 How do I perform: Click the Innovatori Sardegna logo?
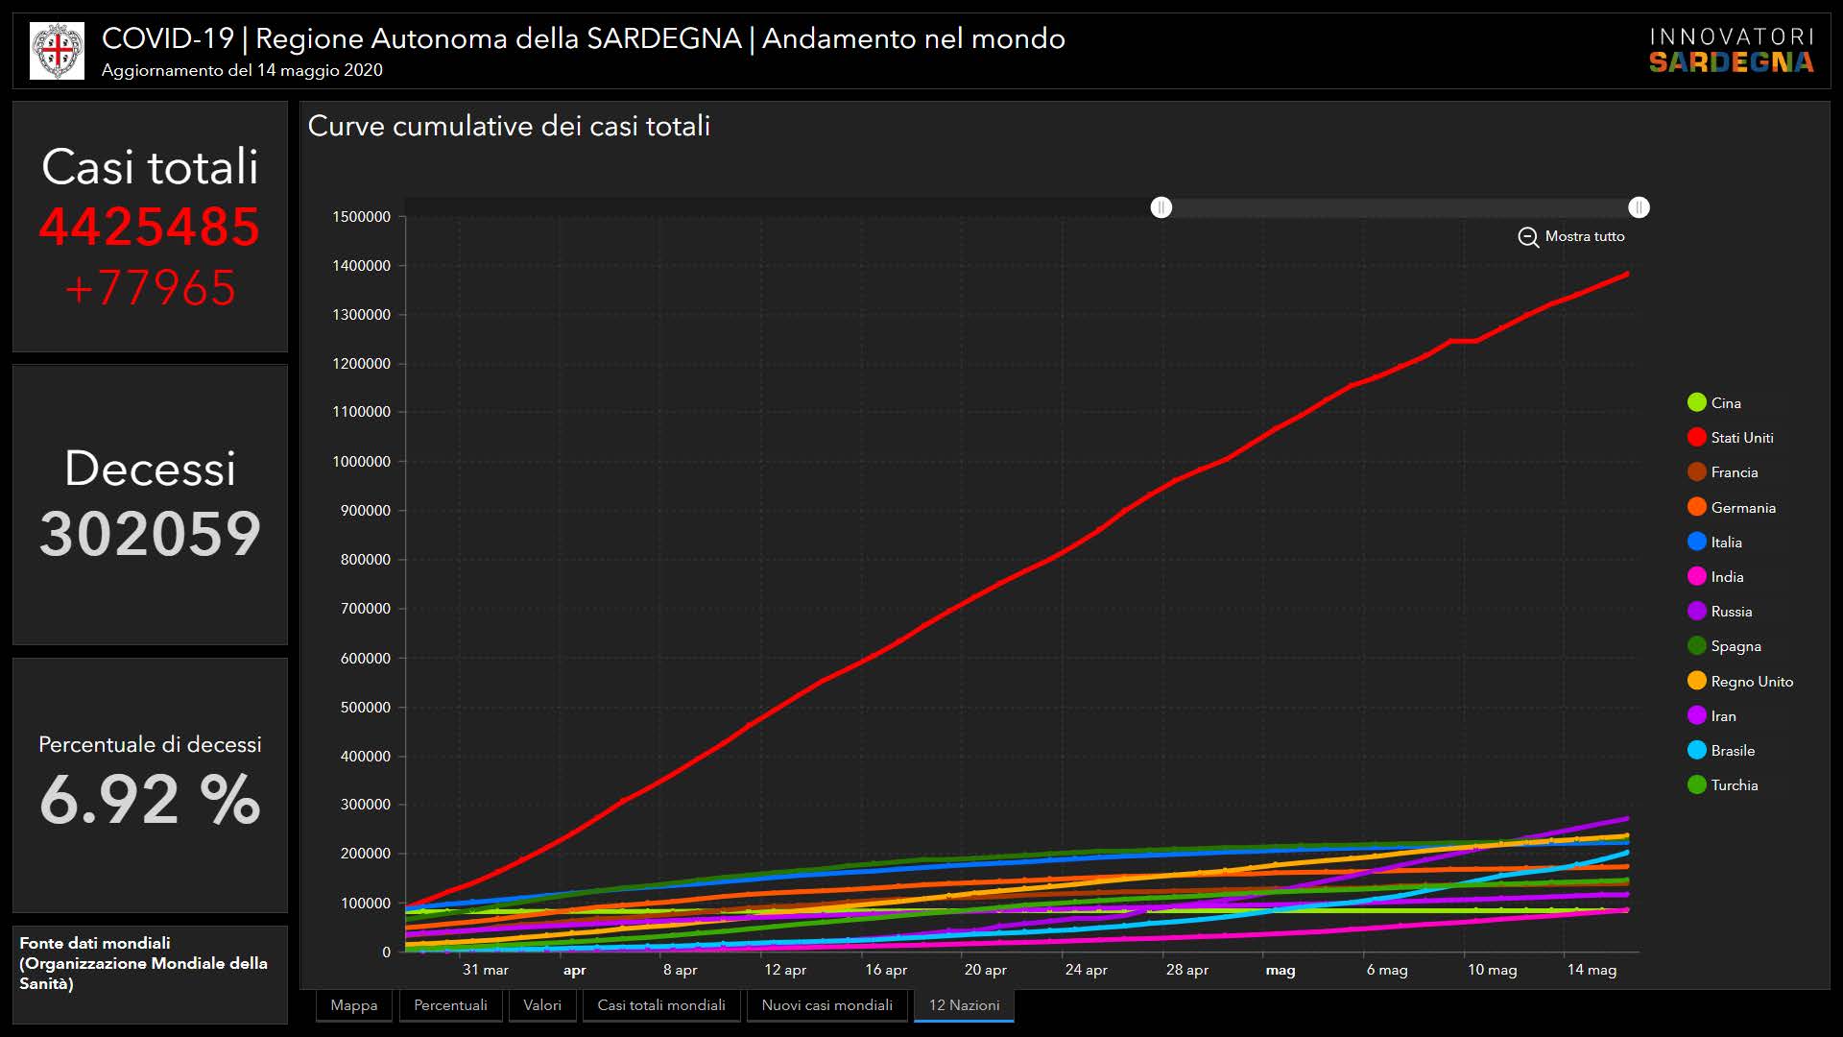pyautogui.click(x=1731, y=51)
